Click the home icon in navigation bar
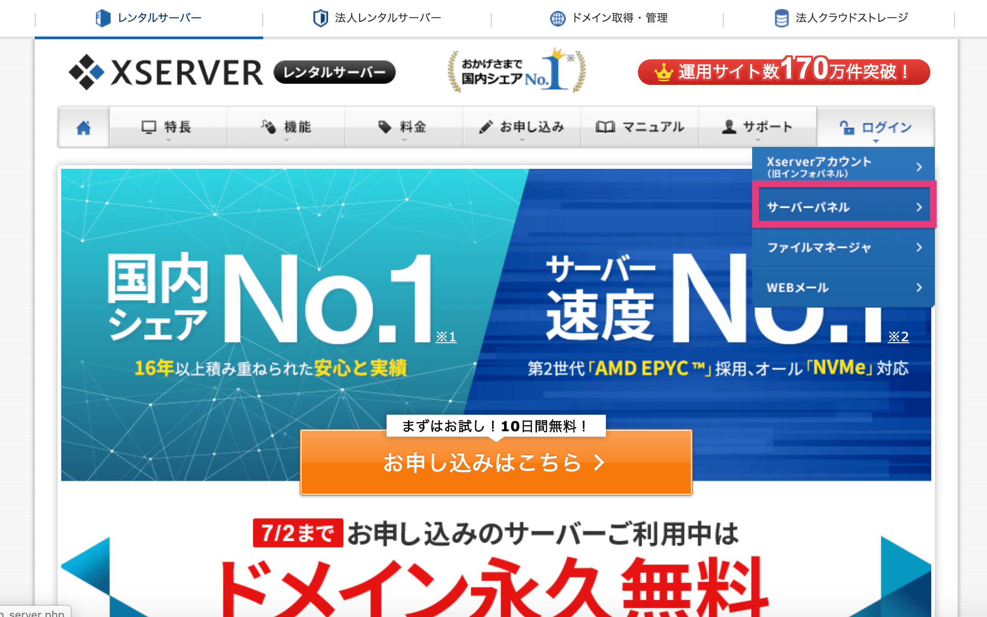The height and width of the screenshot is (617, 987). tap(84, 127)
